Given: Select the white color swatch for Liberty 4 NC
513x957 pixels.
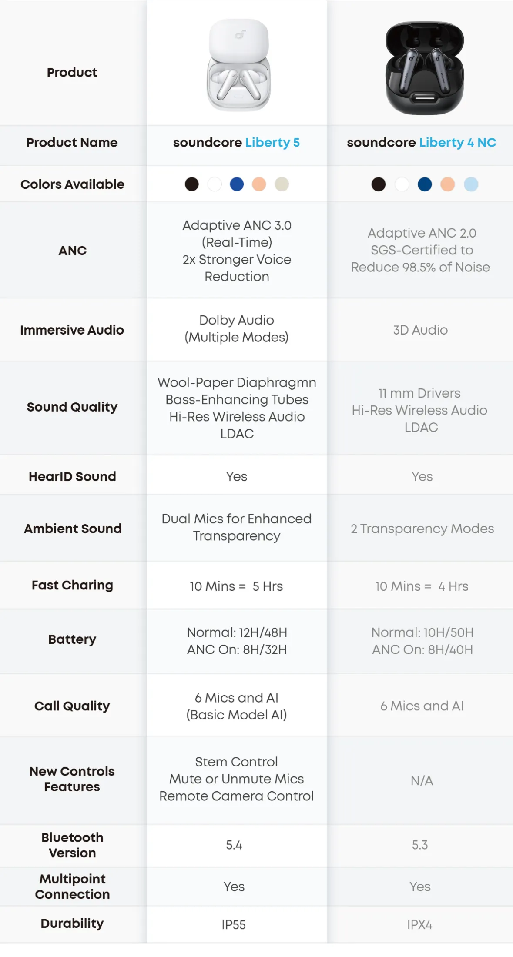Looking at the screenshot, I should 402,184.
